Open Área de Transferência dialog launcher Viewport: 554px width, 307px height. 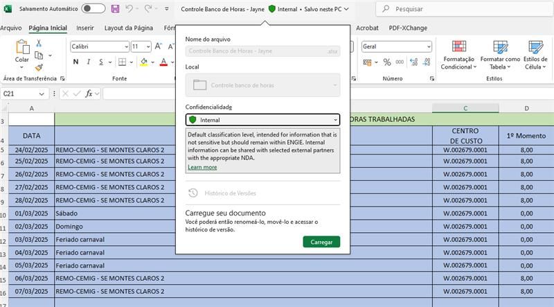(x=62, y=78)
